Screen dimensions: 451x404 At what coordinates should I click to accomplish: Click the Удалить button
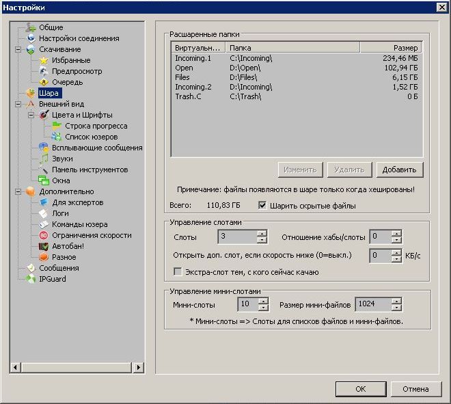click(349, 170)
